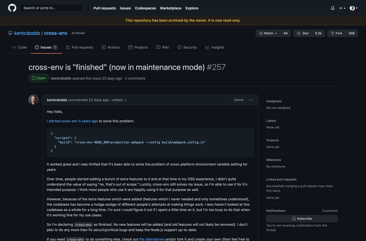View forks count 208

pos(352,33)
